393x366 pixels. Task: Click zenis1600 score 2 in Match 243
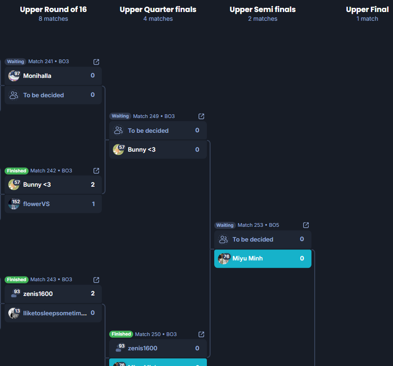click(93, 294)
